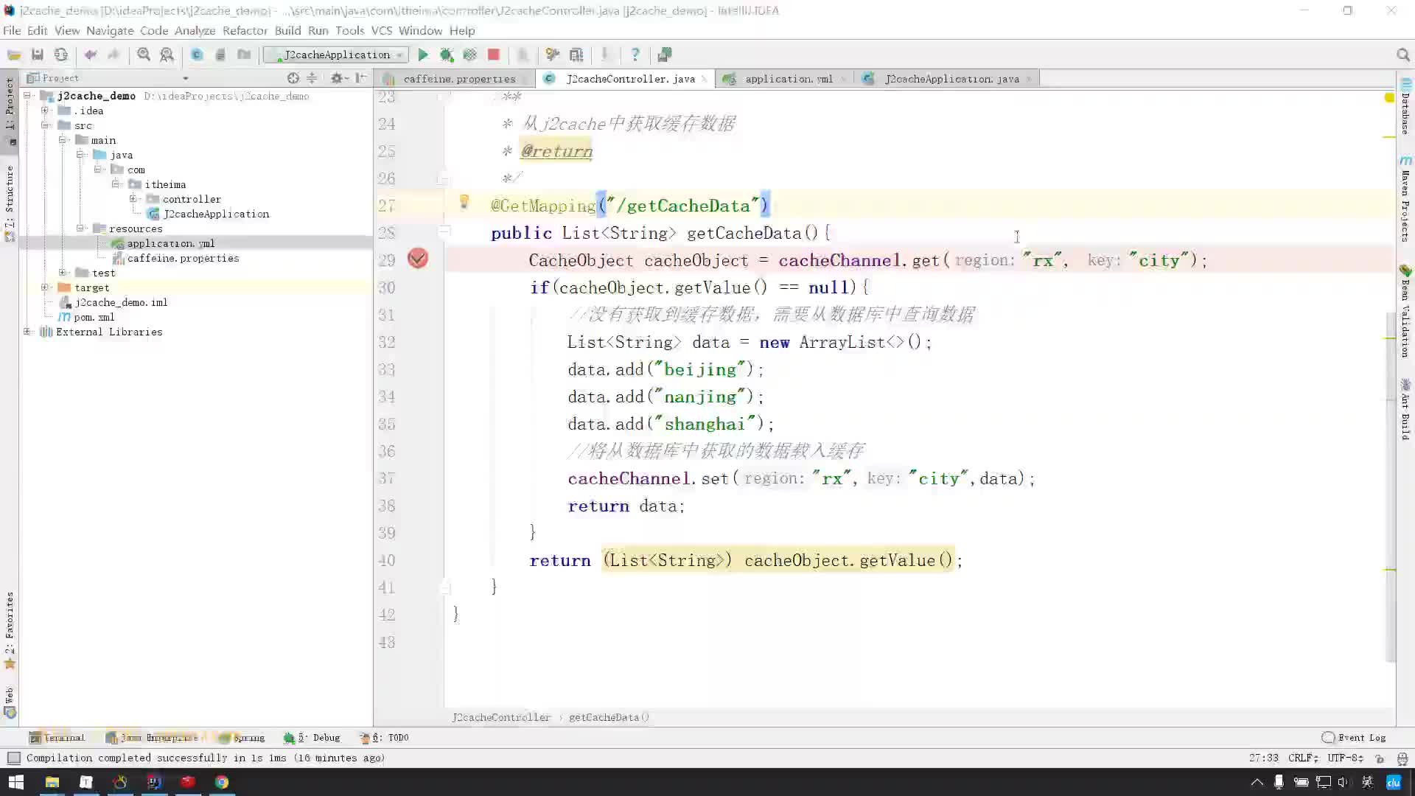Click the Back navigation arrow

point(91,55)
